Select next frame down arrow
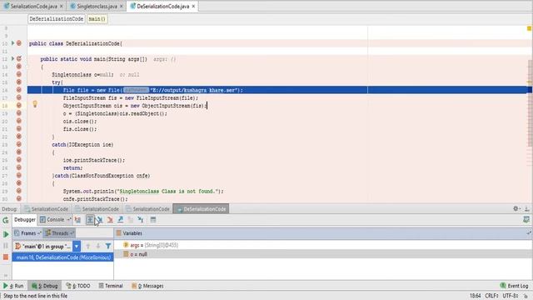Screen dimensions: 533x300 98,246
